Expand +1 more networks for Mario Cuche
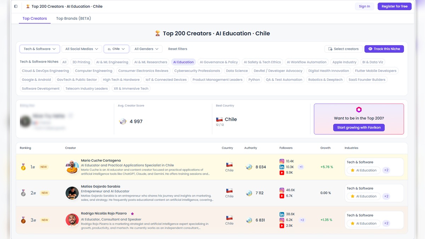 click(x=301, y=167)
